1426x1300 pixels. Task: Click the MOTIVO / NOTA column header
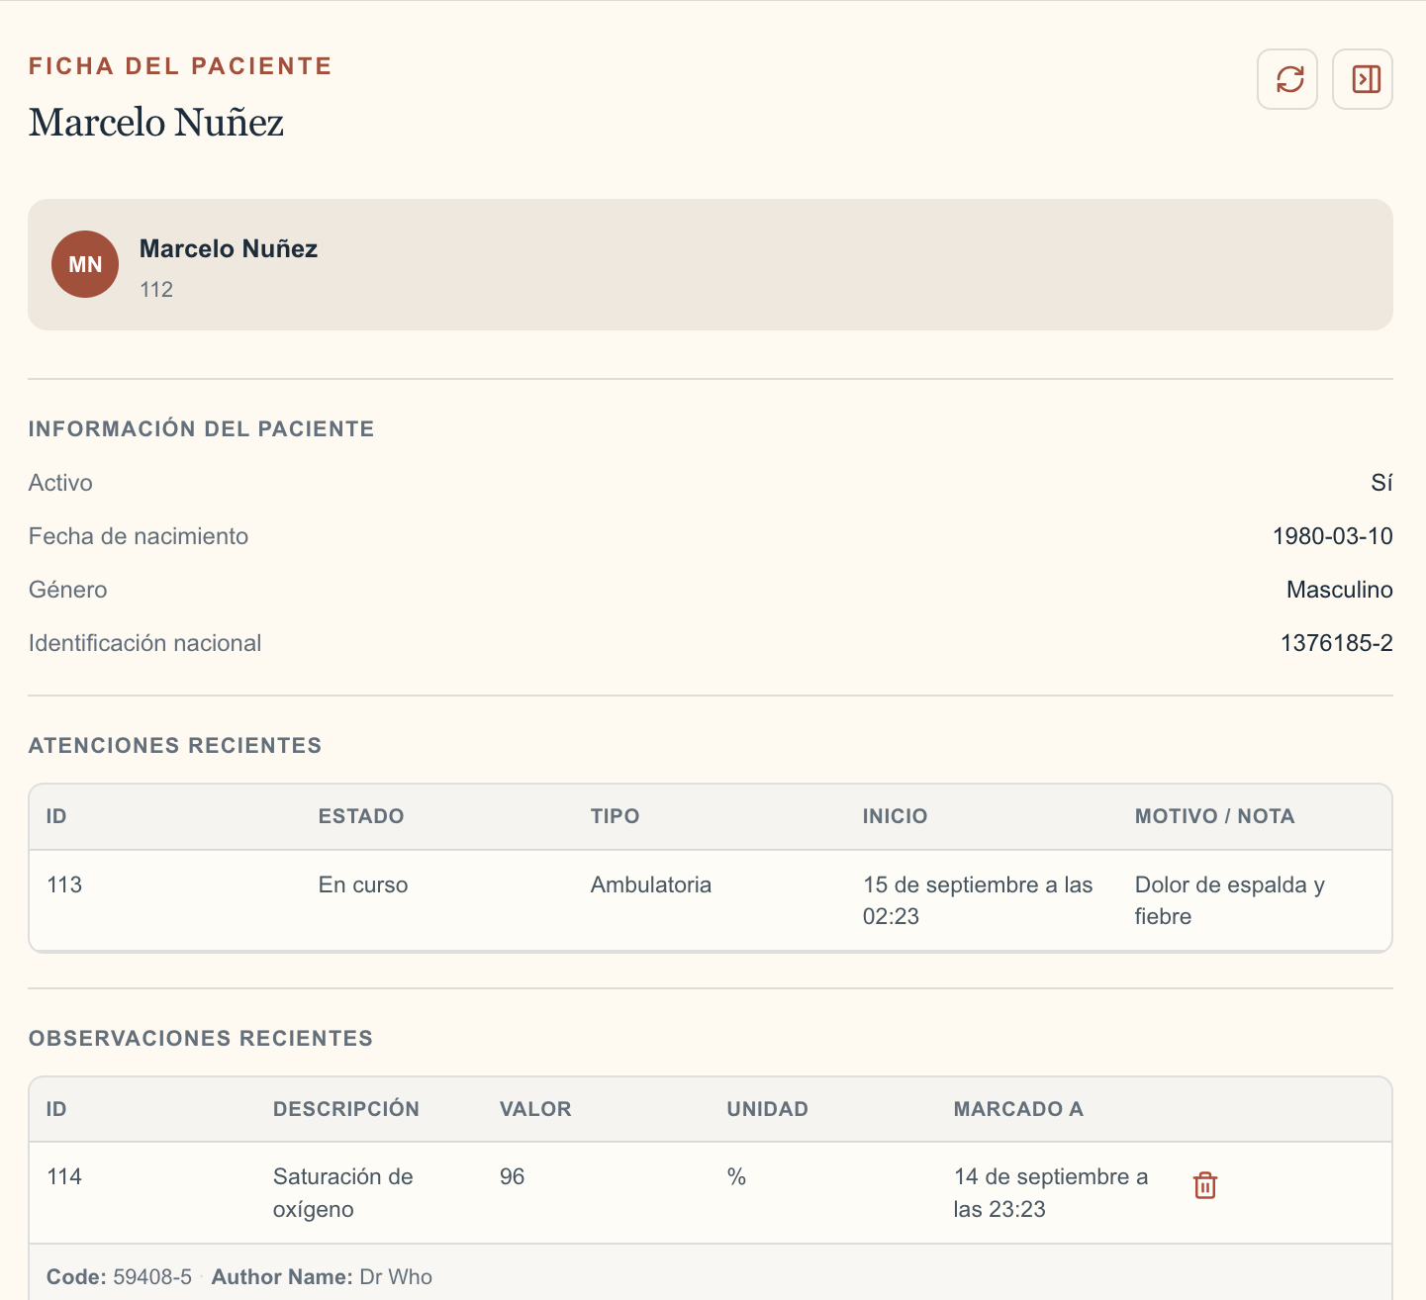pyautogui.click(x=1215, y=816)
